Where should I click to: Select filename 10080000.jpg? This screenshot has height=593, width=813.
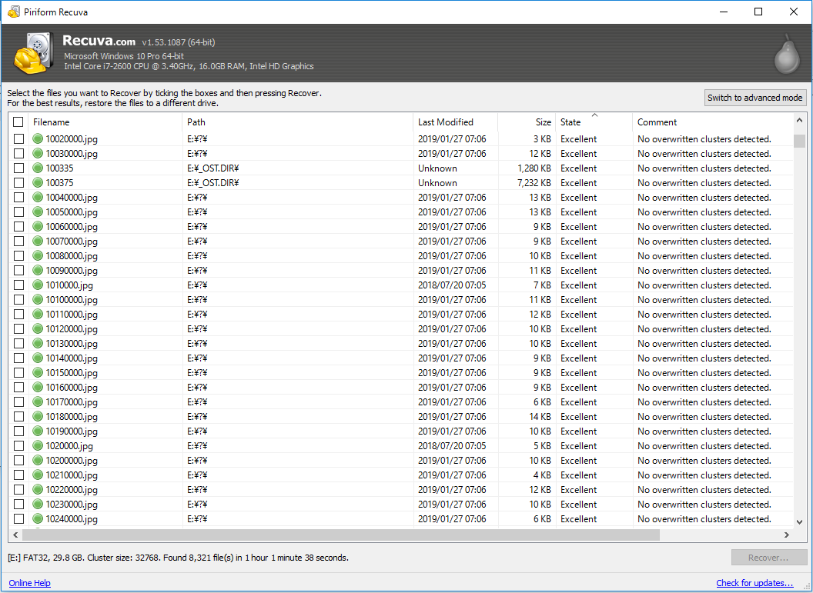(x=72, y=256)
